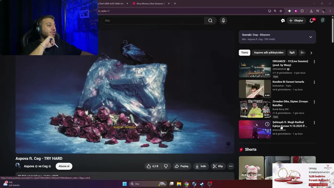Open File Explorer from taskbar
Viewport: 334px width, 188px height.
(x=179, y=184)
